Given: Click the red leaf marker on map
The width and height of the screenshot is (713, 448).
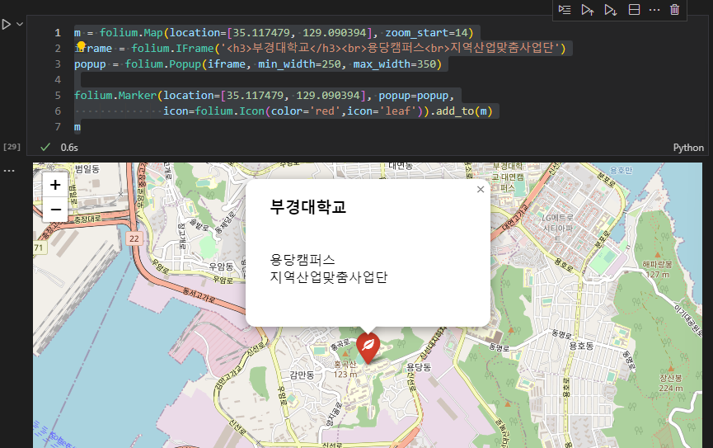Looking at the screenshot, I should [x=368, y=347].
